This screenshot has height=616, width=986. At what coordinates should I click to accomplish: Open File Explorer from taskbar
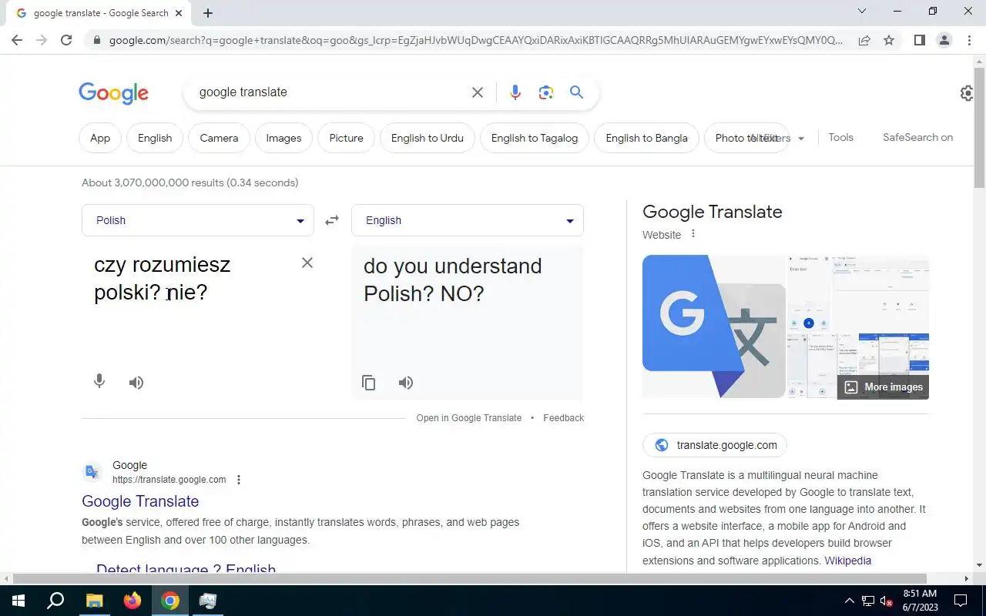pyautogui.click(x=94, y=601)
